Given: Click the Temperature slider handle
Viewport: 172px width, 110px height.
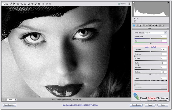Looking at the screenshot, I should click(x=151, y=38).
